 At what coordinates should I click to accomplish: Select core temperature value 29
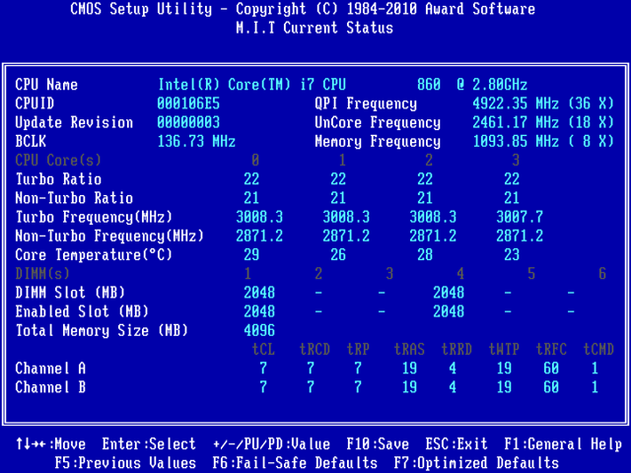[x=251, y=254]
